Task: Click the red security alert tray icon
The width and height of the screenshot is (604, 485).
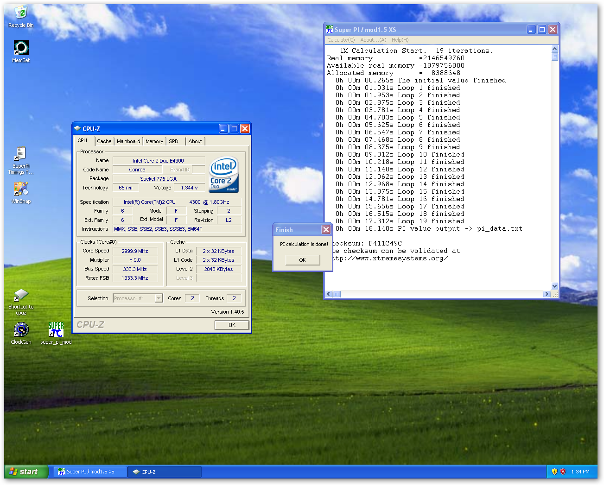Action: click(x=563, y=472)
